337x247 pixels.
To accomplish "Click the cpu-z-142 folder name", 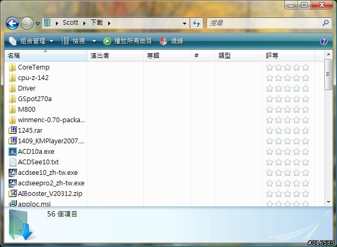I will (33, 78).
